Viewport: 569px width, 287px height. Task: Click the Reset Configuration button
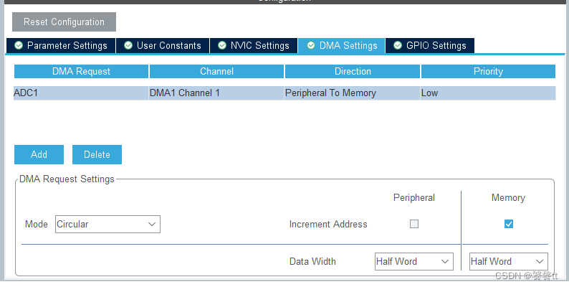(x=64, y=22)
